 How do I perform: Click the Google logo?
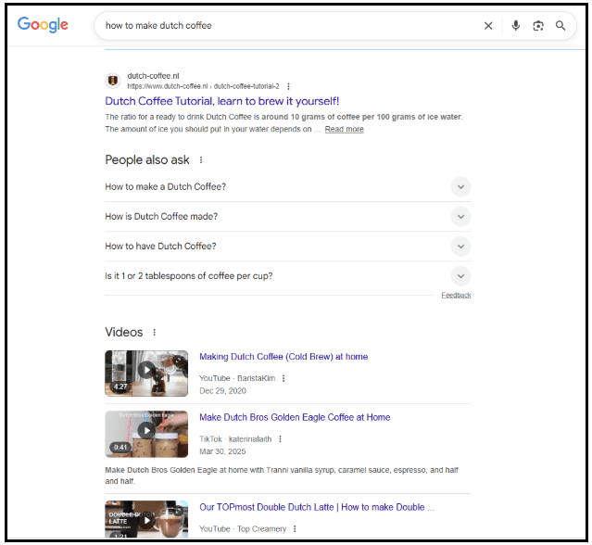coord(43,24)
